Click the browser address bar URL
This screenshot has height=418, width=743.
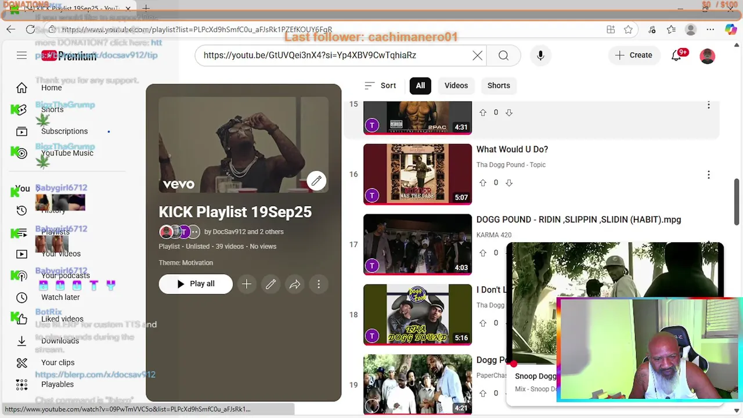pos(197,30)
